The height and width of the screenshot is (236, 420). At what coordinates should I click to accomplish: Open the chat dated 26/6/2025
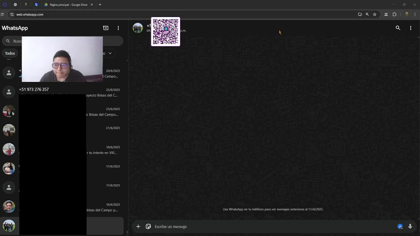pos(62,73)
